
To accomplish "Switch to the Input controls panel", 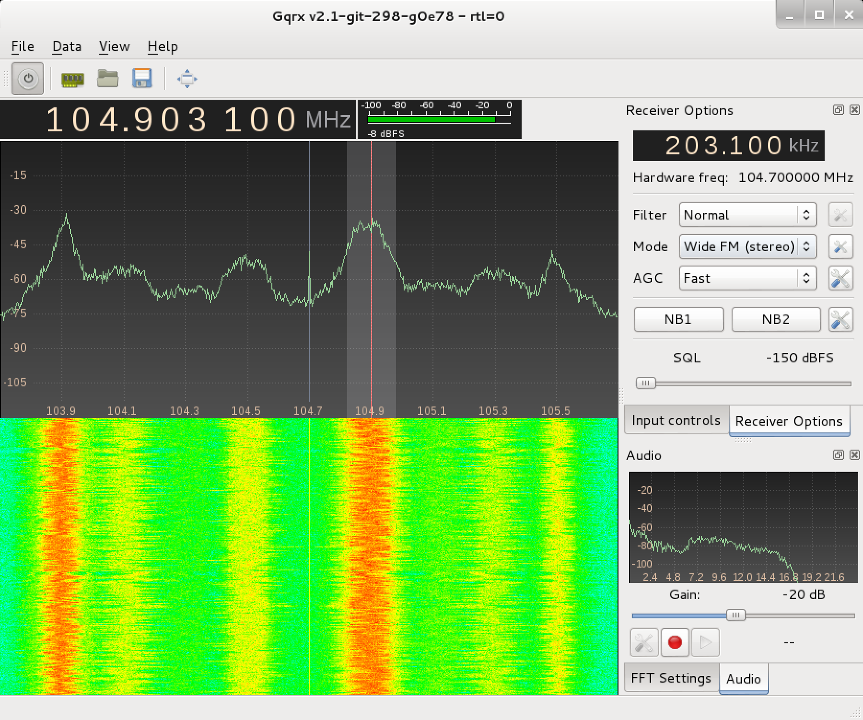I will pyautogui.click(x=676, y=420).
